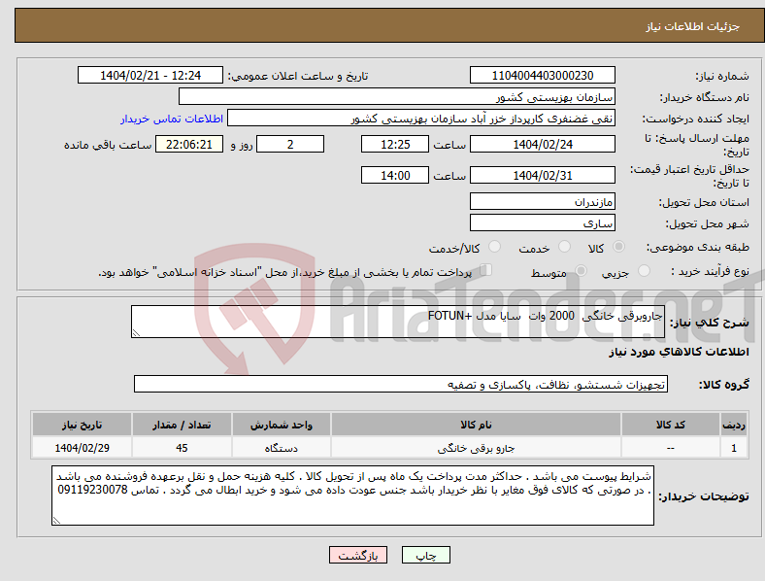Image resolution: width=765 pixels, height=581 pixels.
Task: Click the remaining days field showing 2
Action: point(290,145)
